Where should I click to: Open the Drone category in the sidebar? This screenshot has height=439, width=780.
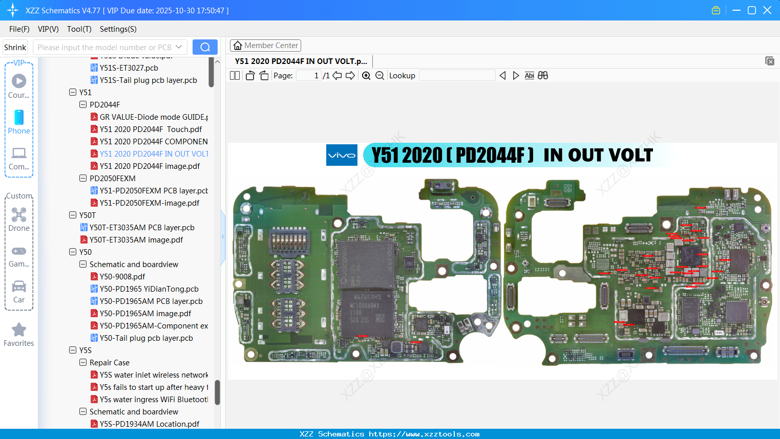pos(19,220)
